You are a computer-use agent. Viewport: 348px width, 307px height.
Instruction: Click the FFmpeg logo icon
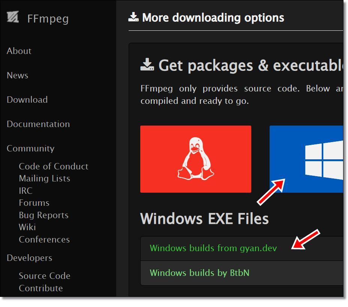13,17
